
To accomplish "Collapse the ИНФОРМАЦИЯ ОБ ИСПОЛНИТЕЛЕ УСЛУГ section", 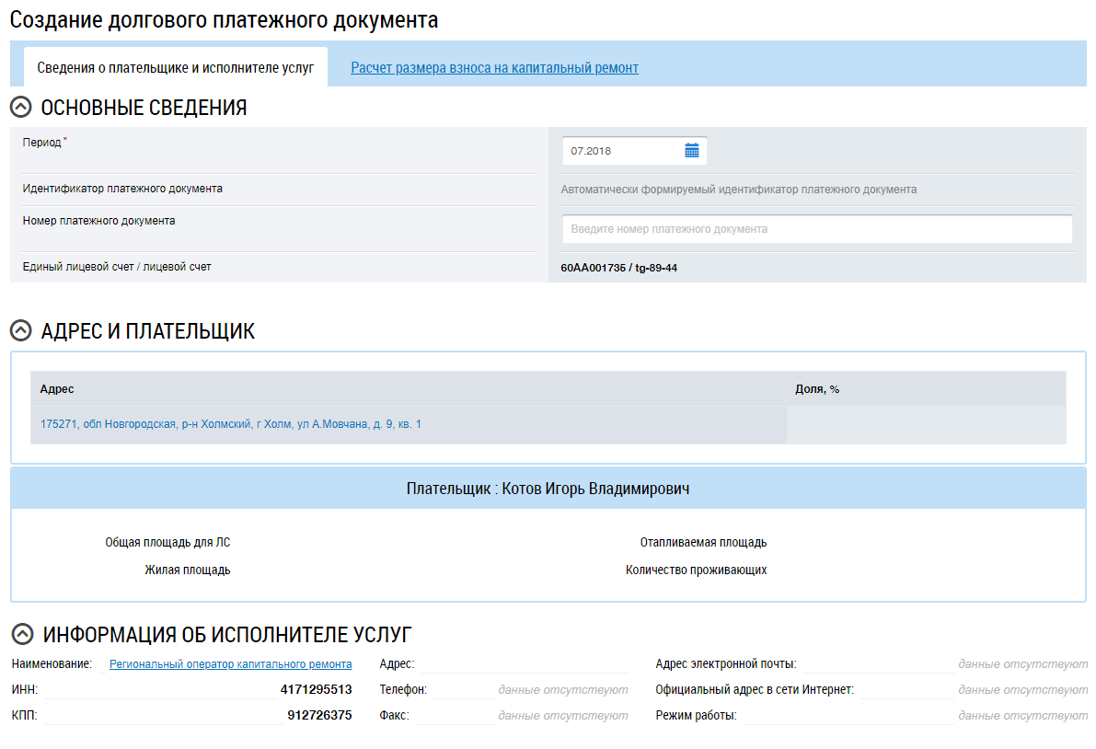I will [x=21, y=634].
